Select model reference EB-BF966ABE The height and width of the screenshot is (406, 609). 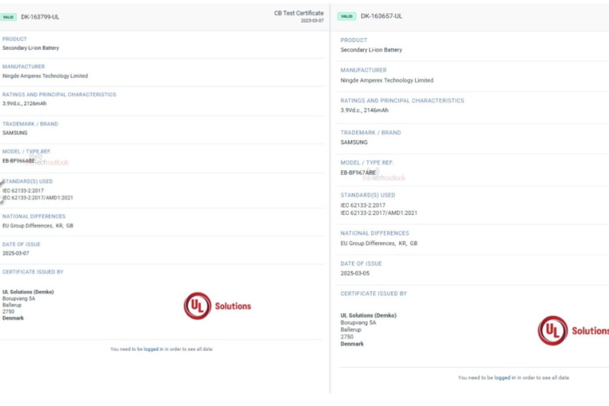pos(18,160)
